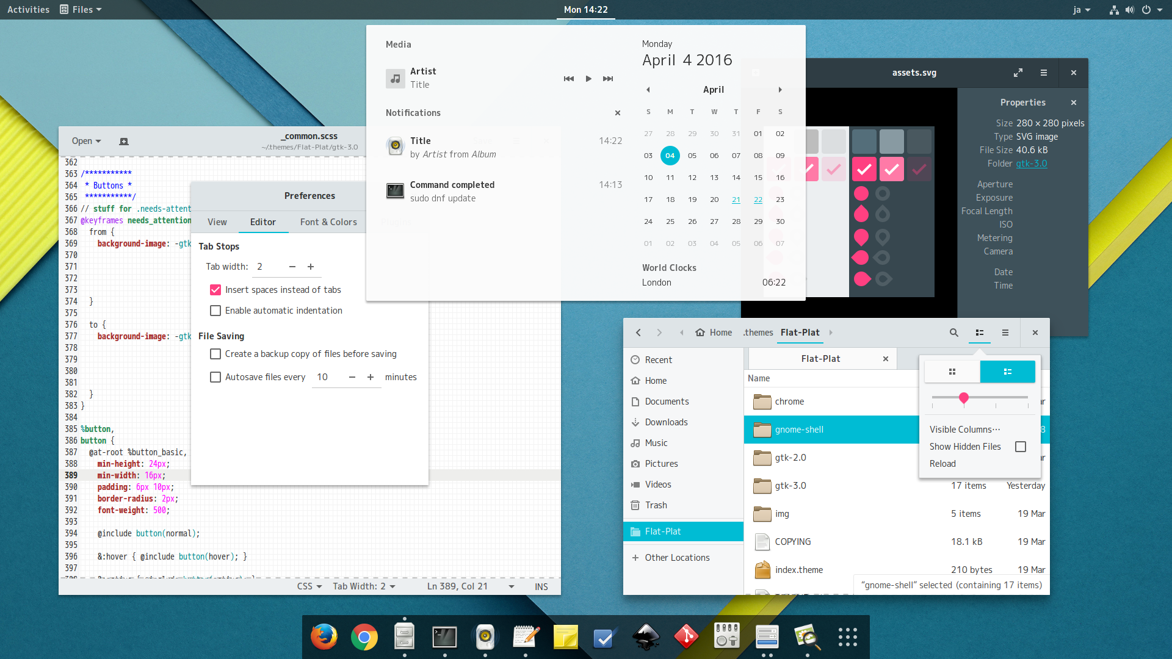
Task: Select Downloads in Files sidebar
Action: pyautogui.click(x=666, y=422)
